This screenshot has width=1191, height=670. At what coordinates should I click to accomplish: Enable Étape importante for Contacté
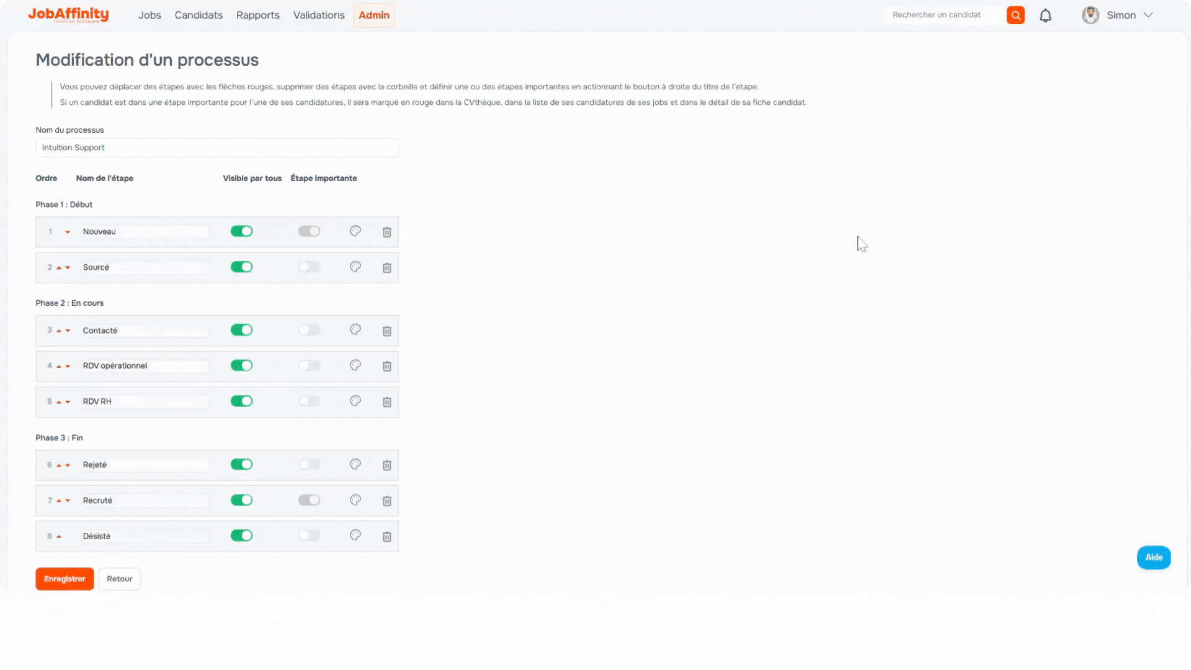pos(309,330)
